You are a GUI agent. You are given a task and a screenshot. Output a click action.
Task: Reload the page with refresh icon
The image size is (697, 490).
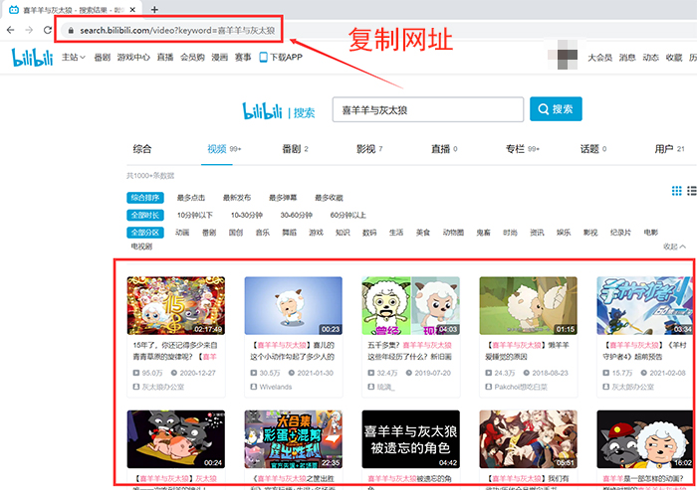click(47, 30)
